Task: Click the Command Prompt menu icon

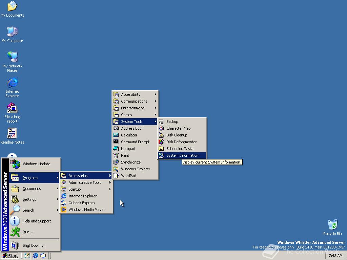Action: click(116, 142)
